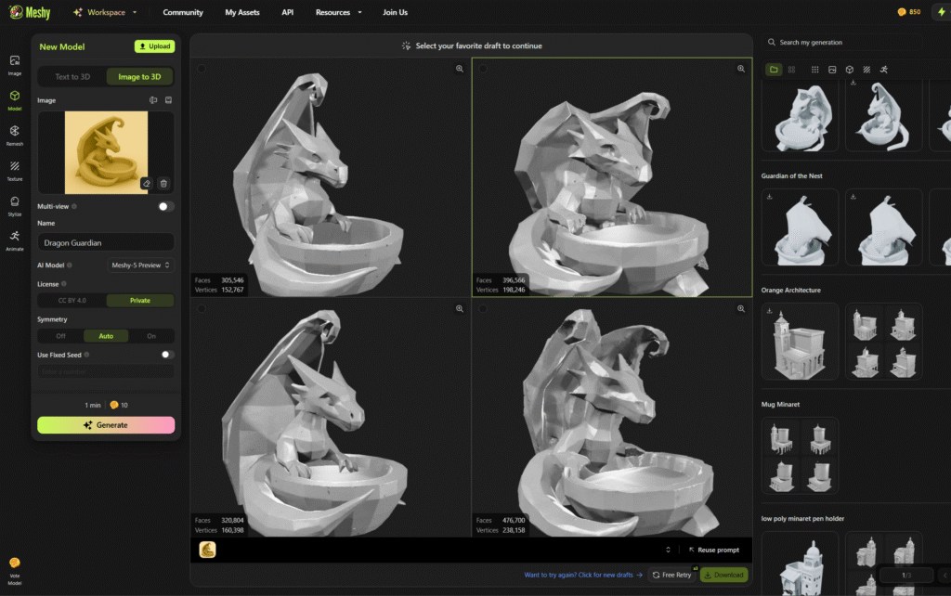Click the Meshy logo
This screenshot has width=951, height=596.
31,12
